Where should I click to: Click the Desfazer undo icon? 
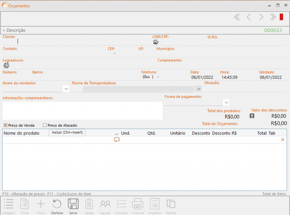(57, 204)
